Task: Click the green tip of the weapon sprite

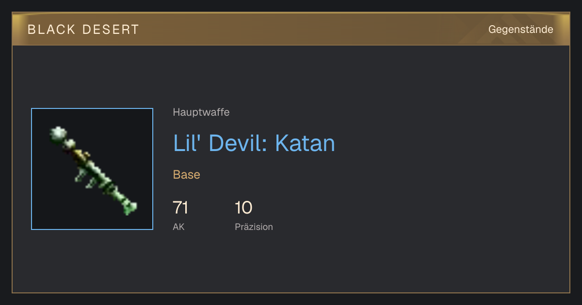Action: coord(130,208)
